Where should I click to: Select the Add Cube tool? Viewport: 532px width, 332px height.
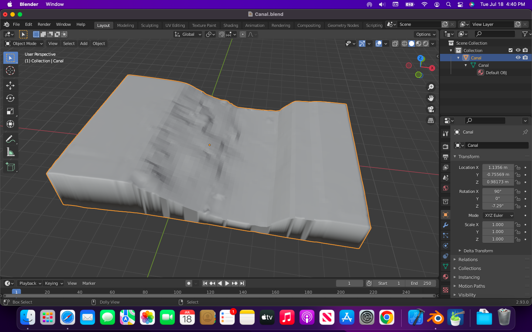pyautogui.click(x=10, y=167)
